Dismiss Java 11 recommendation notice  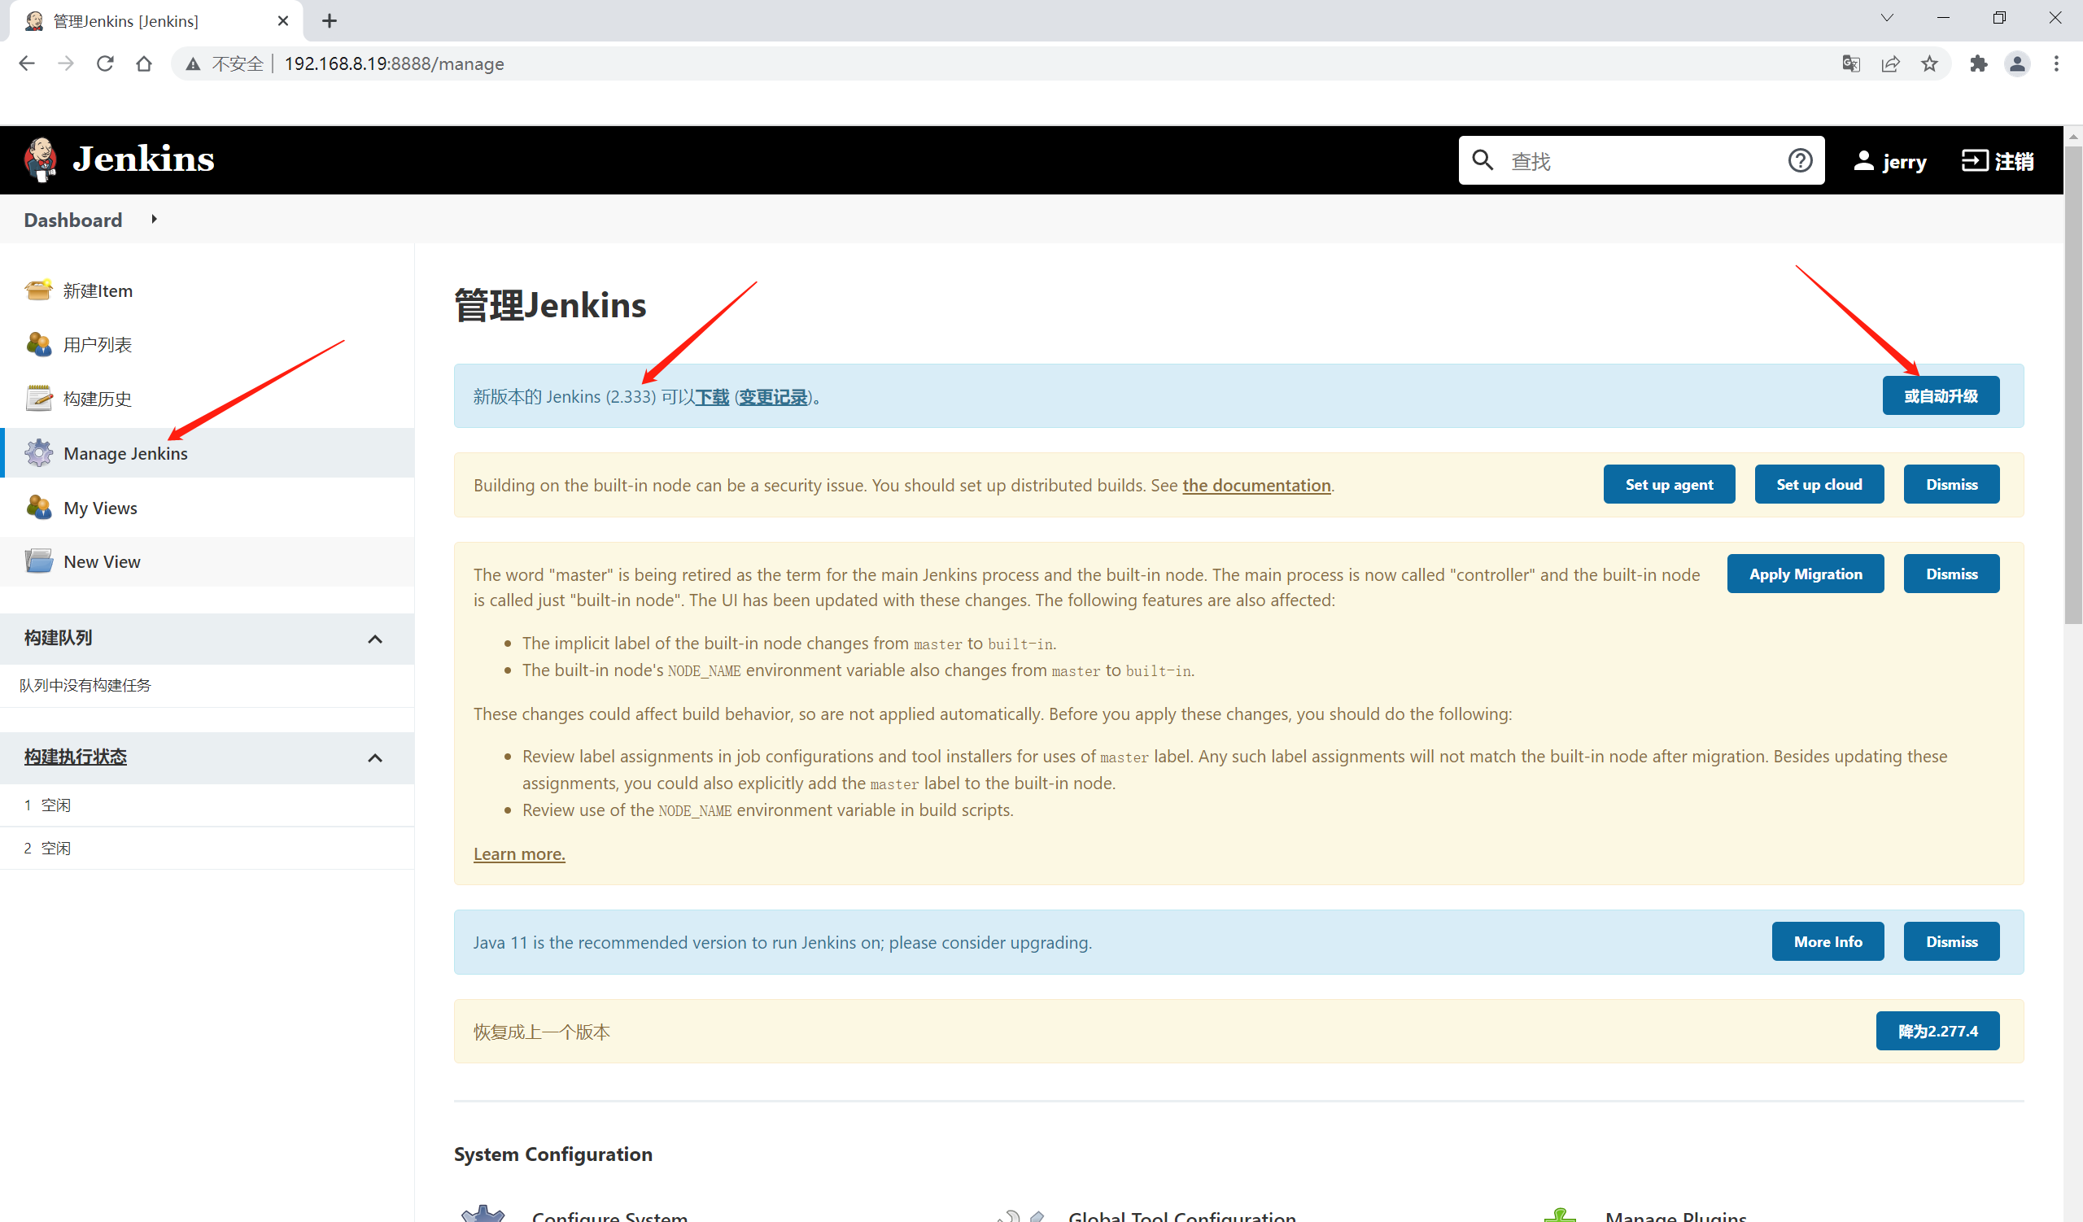(x=1950, y=941)
